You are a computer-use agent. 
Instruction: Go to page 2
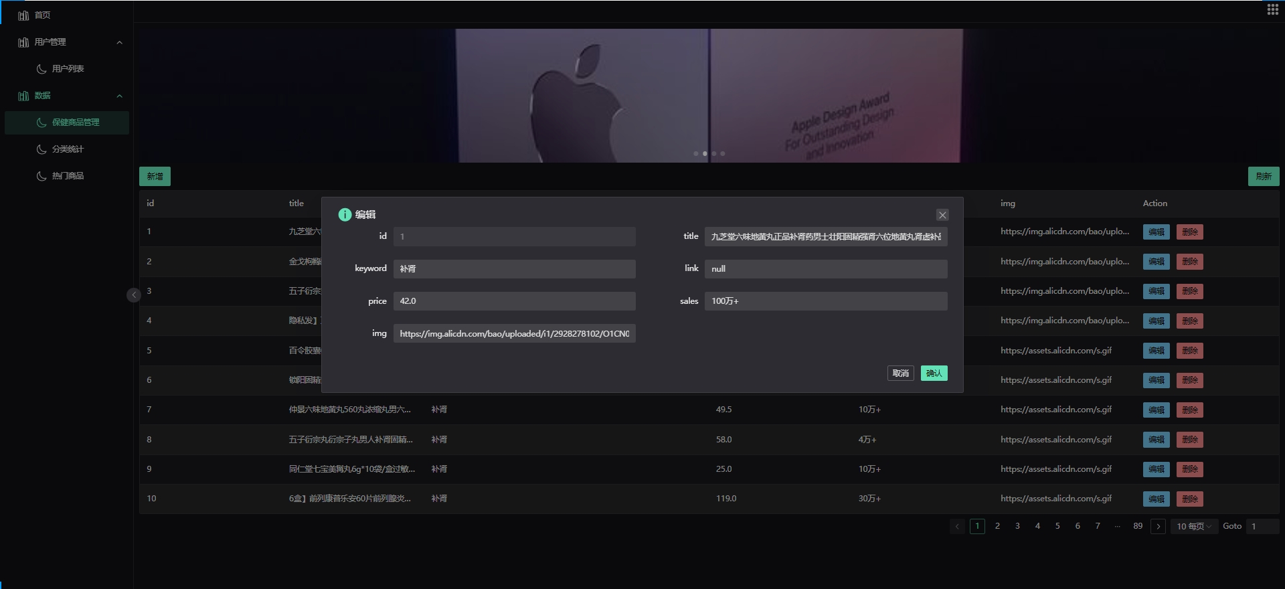coord(997,527)
